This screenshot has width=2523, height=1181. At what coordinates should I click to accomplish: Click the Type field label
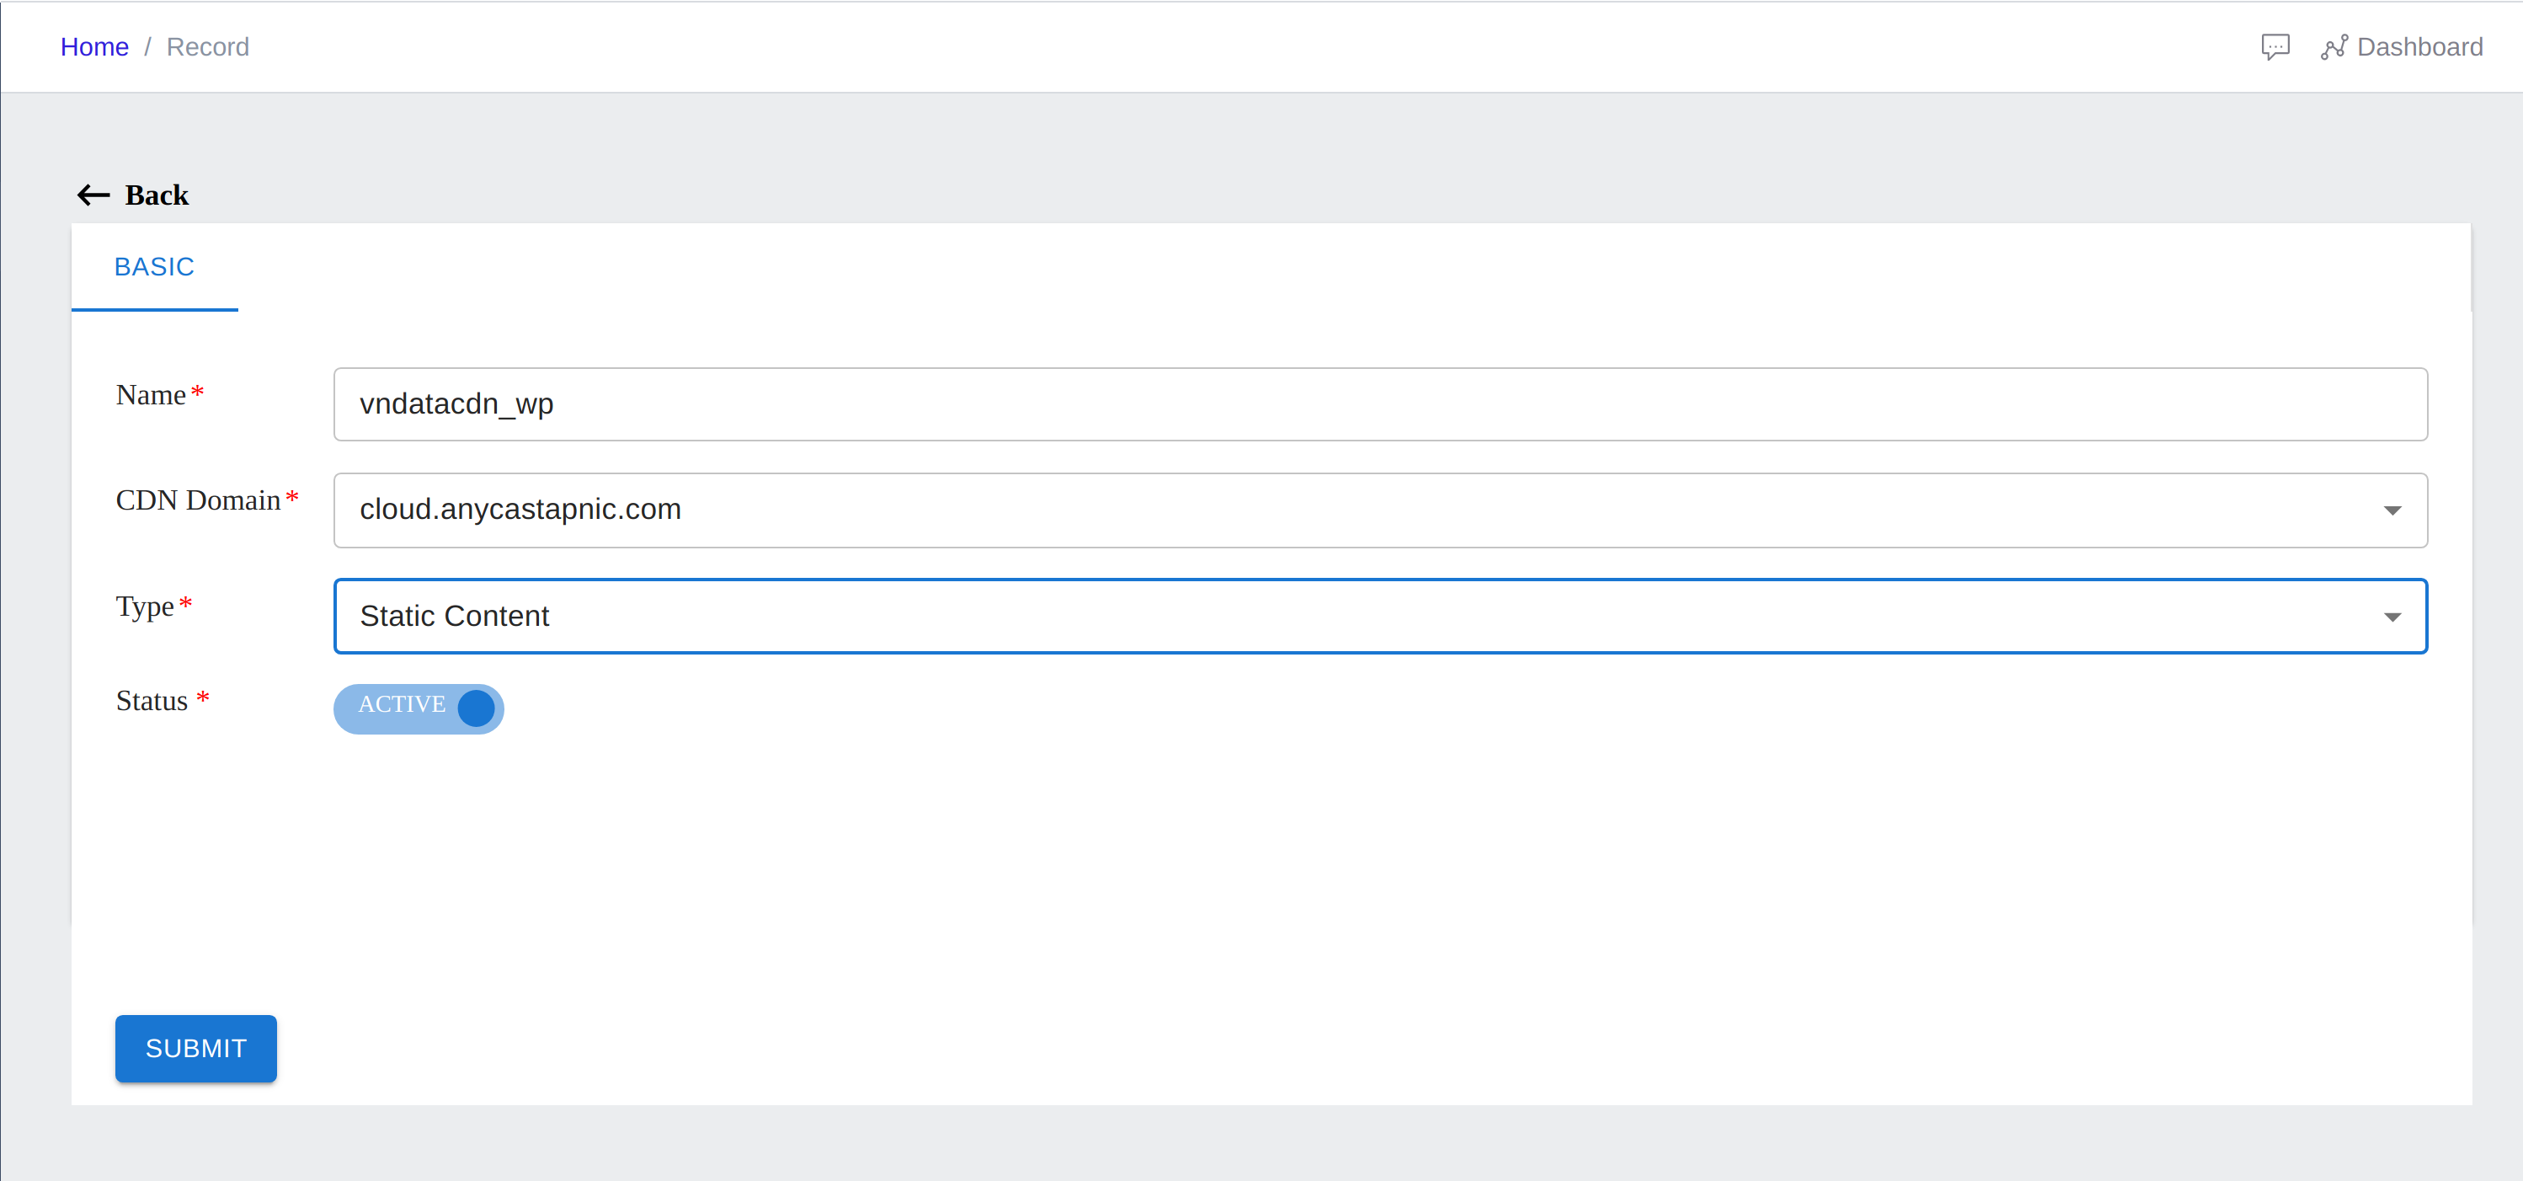pyautogui.click(x=145, y=606)
